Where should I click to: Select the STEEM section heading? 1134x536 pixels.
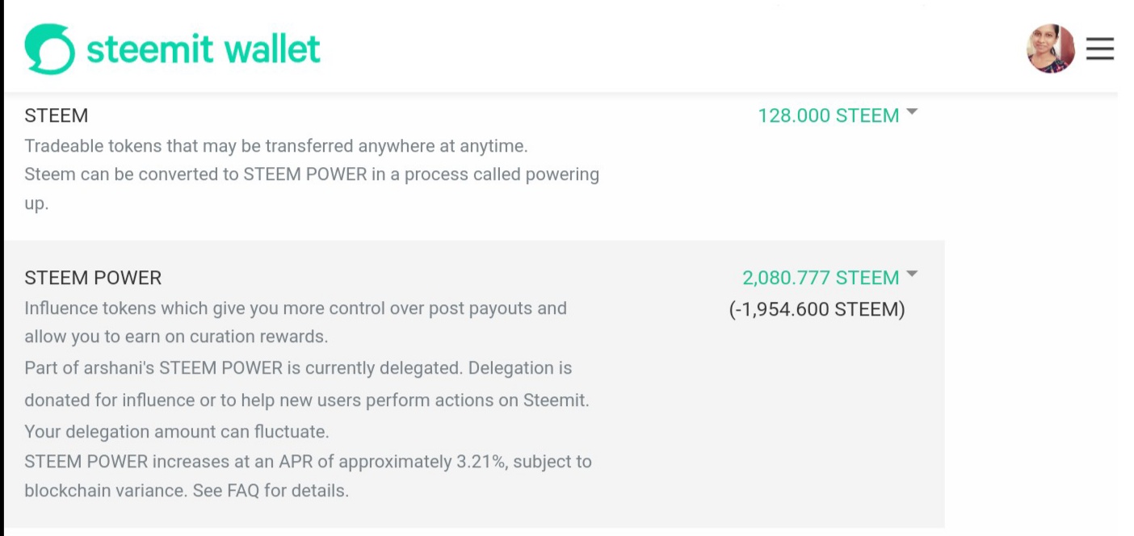[57, 115]
